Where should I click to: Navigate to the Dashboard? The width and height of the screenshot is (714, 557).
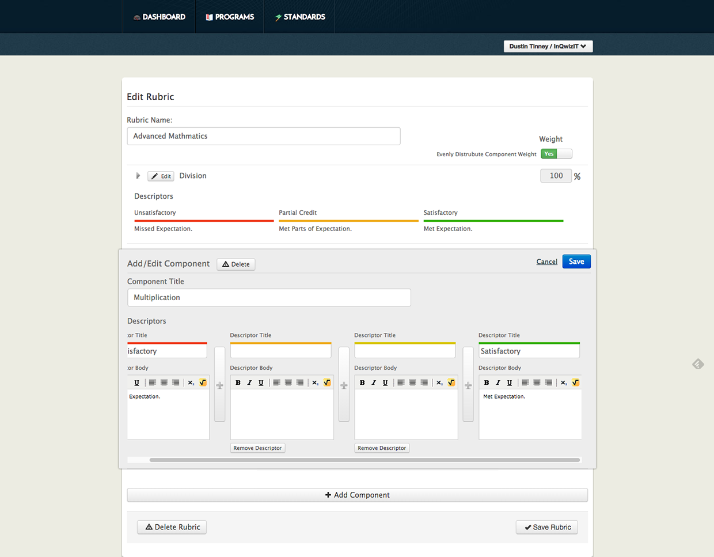159,17
